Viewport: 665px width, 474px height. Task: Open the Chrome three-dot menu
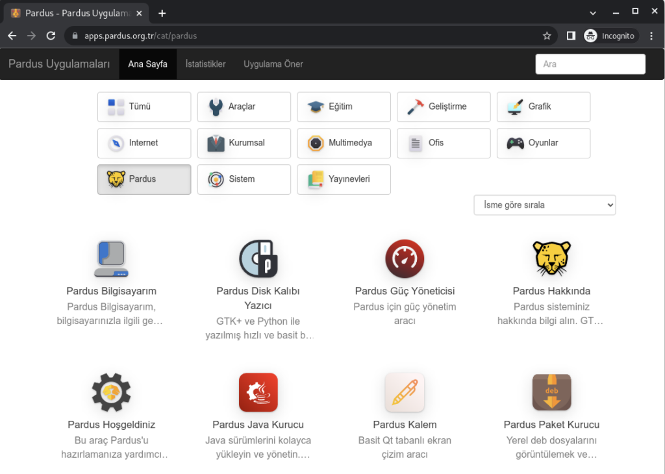point(651,36)
